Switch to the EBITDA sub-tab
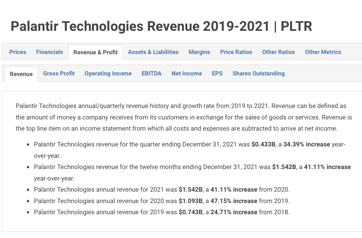 151,73
